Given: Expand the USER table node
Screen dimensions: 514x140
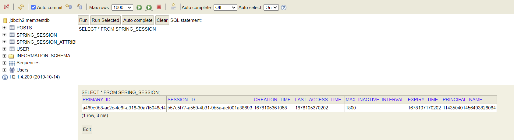Looking at the screenshot, I should click(4, 49).
